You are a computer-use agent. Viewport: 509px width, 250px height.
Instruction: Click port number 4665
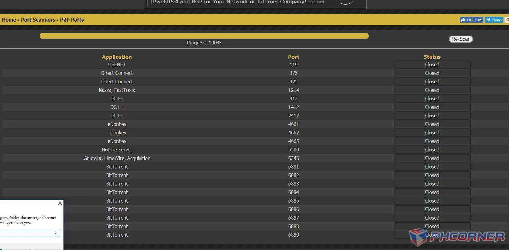coord(294,141)
